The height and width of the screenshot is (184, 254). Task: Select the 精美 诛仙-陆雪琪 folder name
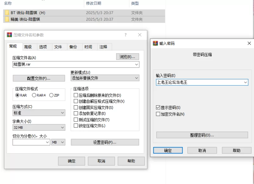pyautogui.click(x=25, y=19)
